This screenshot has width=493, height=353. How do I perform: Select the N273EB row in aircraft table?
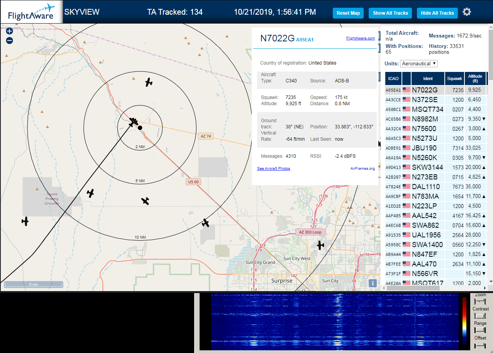point(436,177)
